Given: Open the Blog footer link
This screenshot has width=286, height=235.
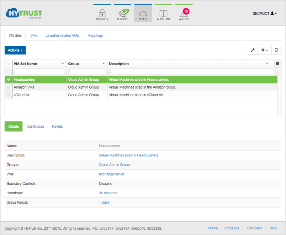Looking at the screenshot, I should pos(273,228).
